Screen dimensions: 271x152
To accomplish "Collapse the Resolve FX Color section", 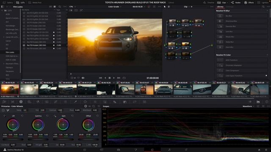I will click(x=267, y=55).
